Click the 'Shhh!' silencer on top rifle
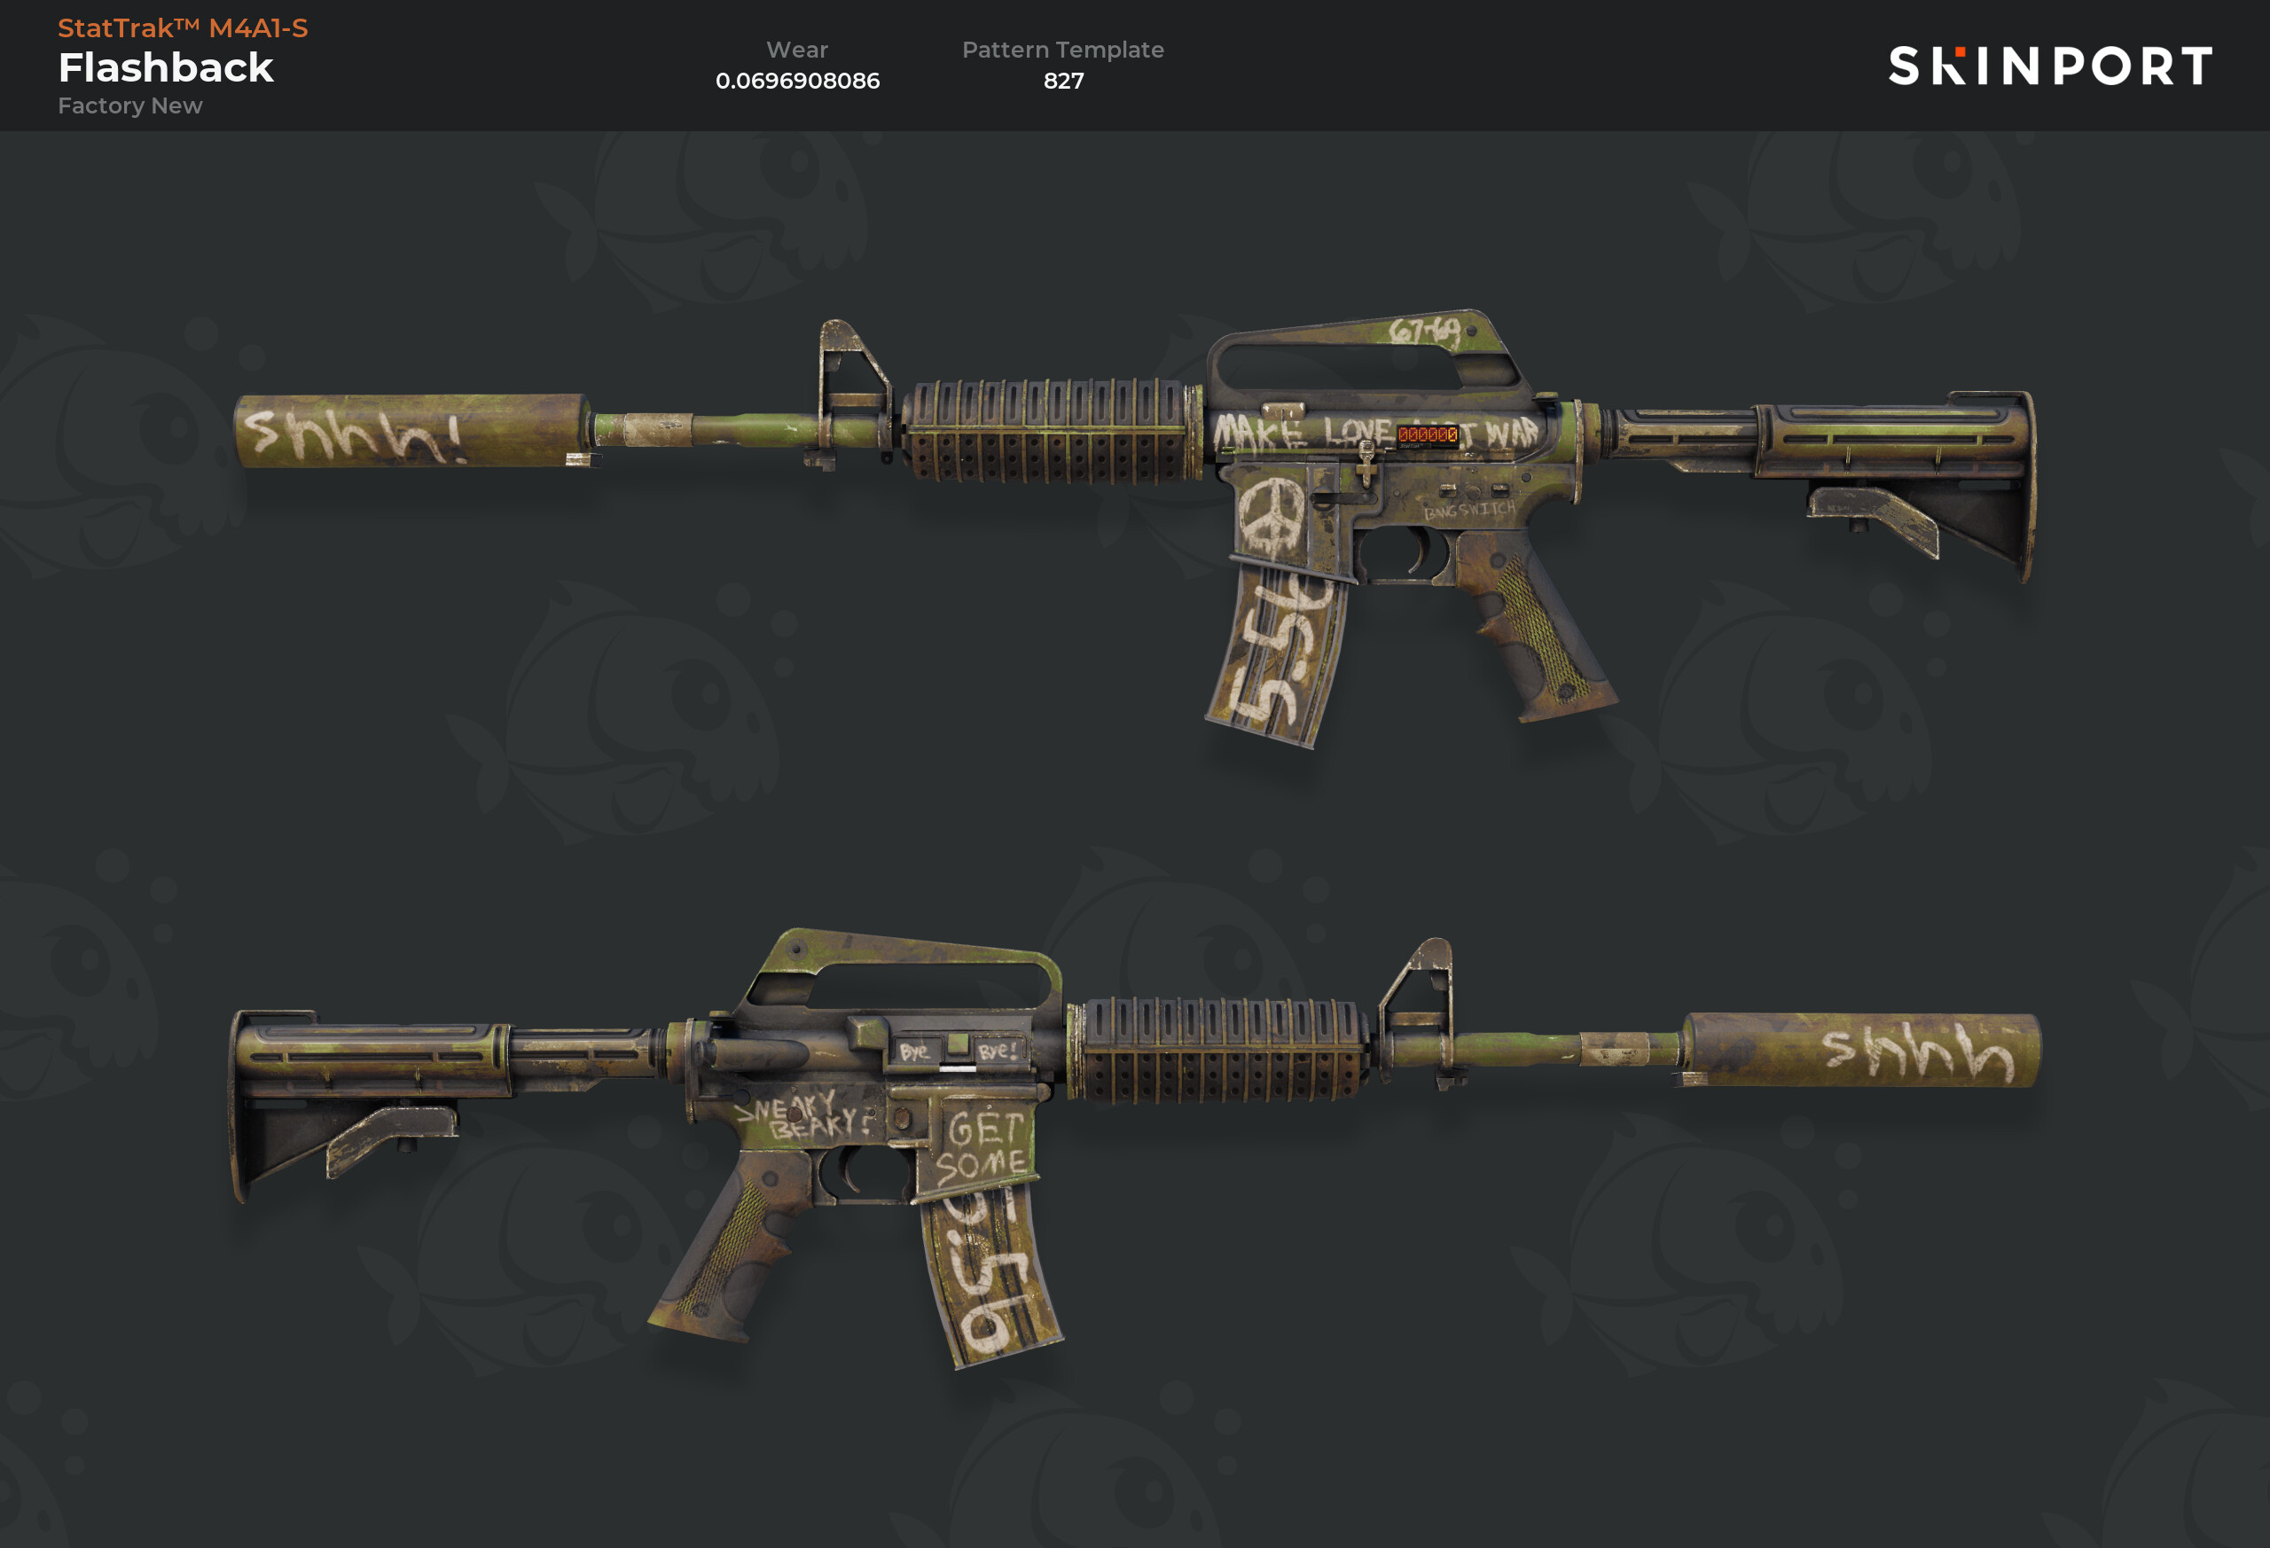 tap(412, 431)
